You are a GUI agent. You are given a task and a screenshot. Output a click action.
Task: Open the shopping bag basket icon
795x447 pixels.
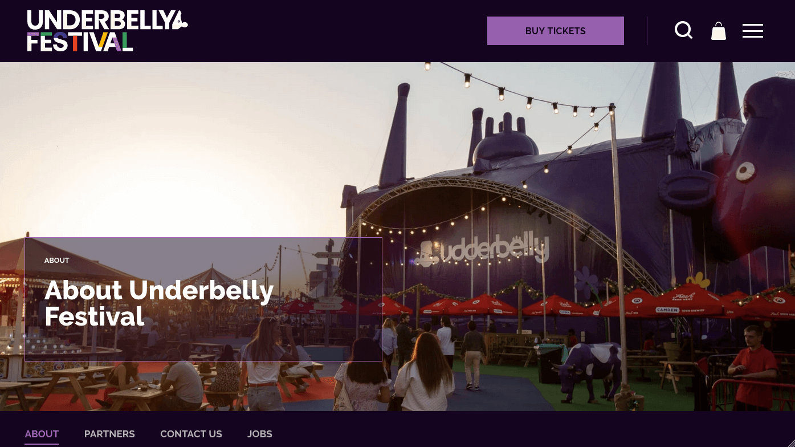(719, 31)
